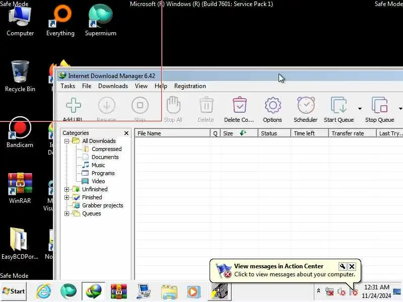The width and height of the screenshot is (403, 302).
Task: Sort by Time left column header
Action: (x=310, y=133)
